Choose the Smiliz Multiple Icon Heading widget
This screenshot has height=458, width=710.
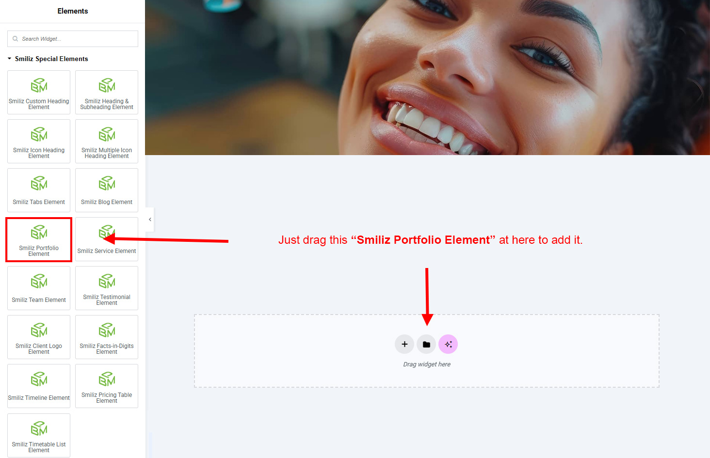click(107, 142)
